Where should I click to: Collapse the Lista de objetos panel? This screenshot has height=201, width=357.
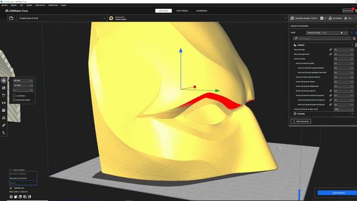coord(10,170)
